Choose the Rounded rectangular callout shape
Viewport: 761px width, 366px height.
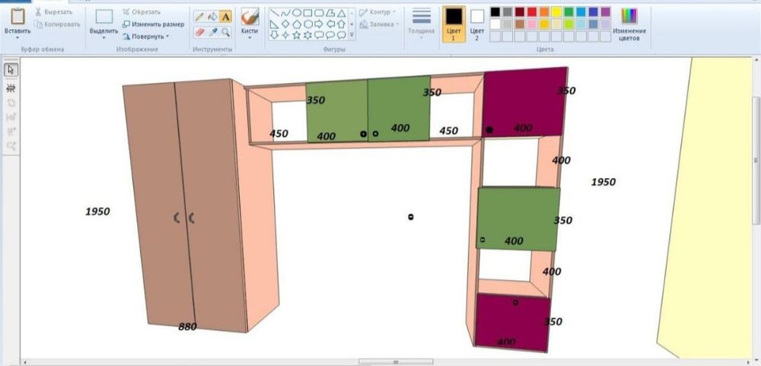(x=319, y=35)
